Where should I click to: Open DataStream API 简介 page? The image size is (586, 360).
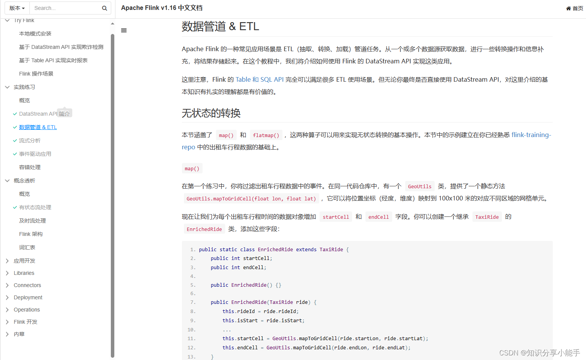44,114
